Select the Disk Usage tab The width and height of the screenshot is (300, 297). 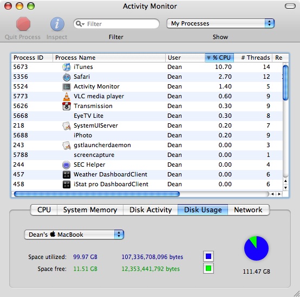coord(203,210)
